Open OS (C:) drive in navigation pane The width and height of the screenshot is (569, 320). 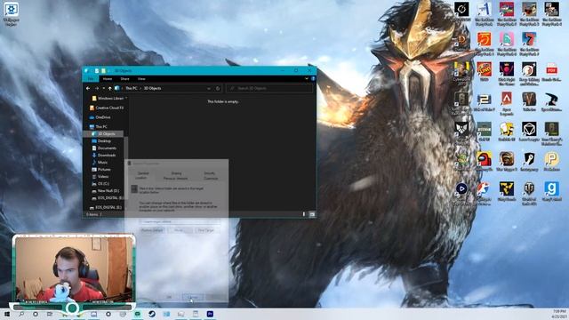tap(100, 184)
